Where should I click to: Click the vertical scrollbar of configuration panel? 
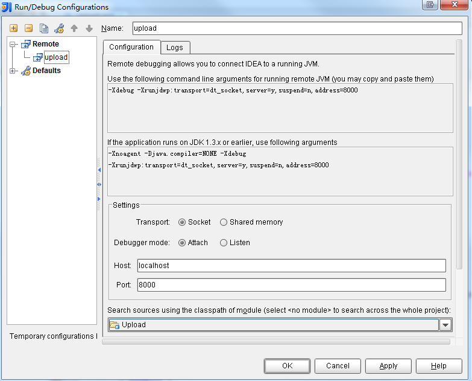point(459,154)
